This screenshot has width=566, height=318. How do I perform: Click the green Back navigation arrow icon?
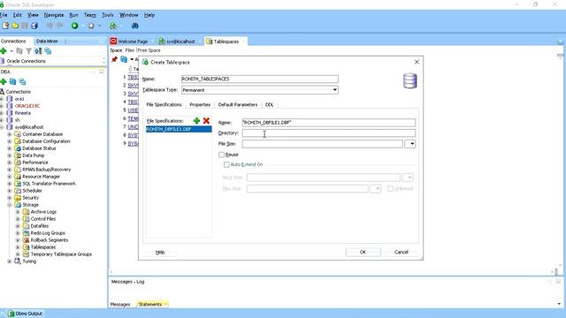point(74,26)
